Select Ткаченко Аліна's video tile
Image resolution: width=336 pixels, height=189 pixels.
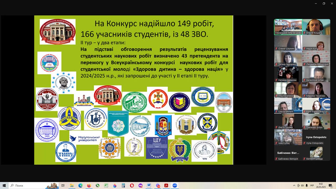(316, 122)
